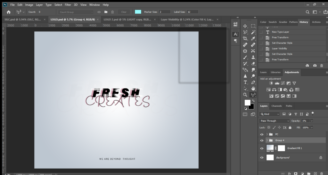This screenshot has height=175, width=328.
Task: Hide the FC layer group
Action: [x=262, y=134]
